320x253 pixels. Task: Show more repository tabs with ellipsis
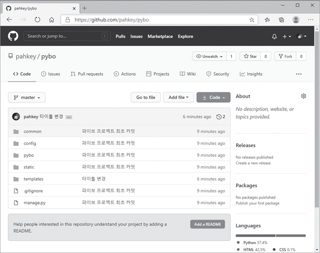[x=299, y=74]
